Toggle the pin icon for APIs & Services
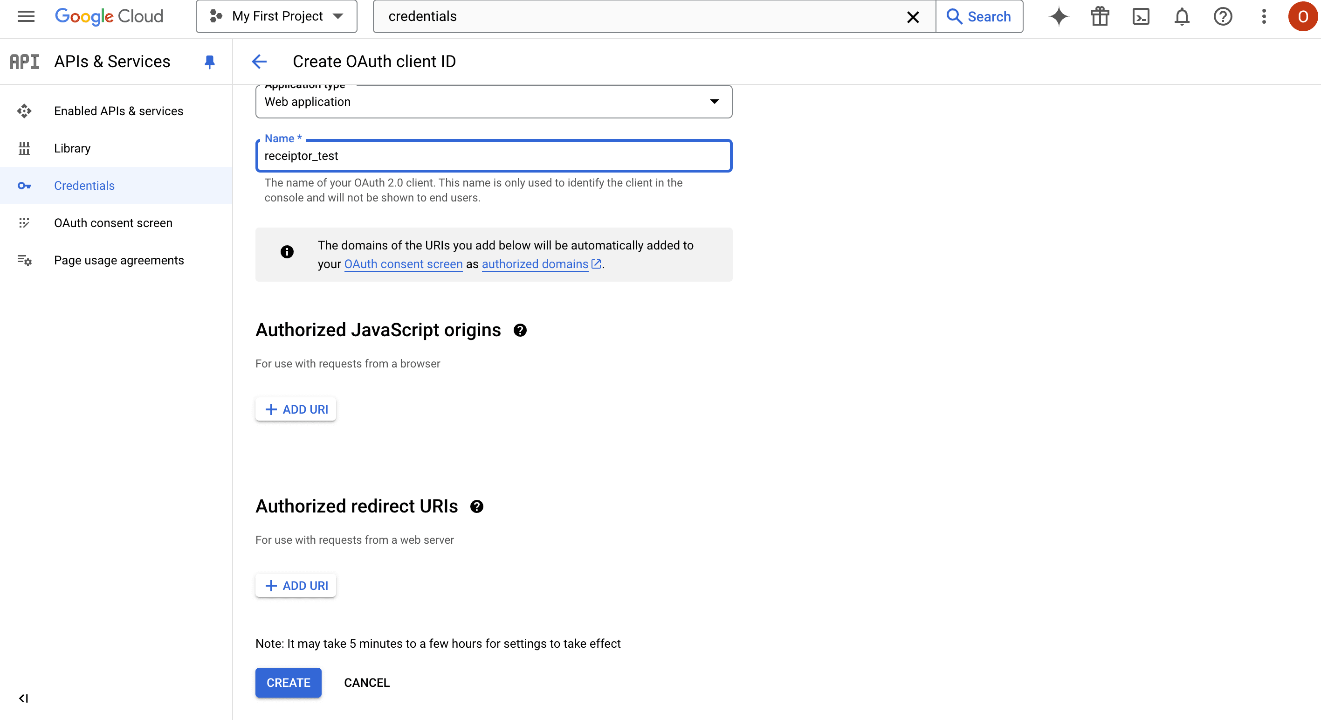1321x720 pixels. (x=210, y=62)
